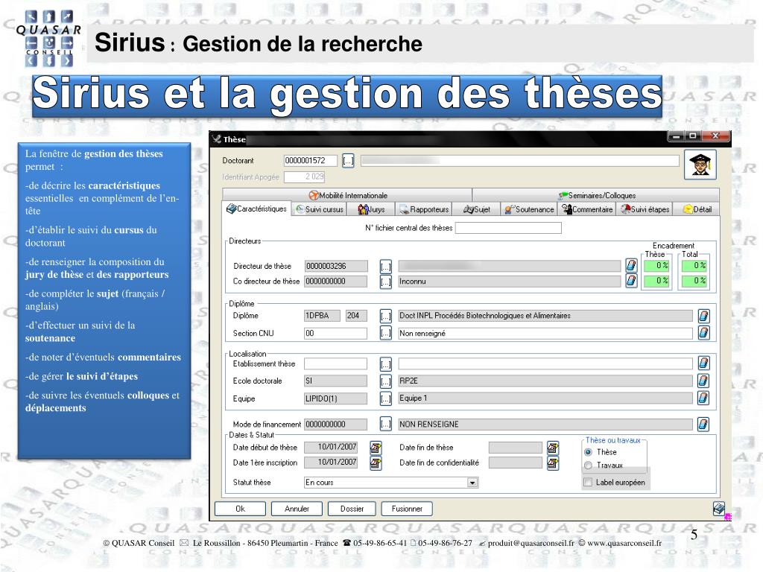Switch to the Mobilité Internationale tab
Viewport: 763px width, 572px height.
point(348,195)
